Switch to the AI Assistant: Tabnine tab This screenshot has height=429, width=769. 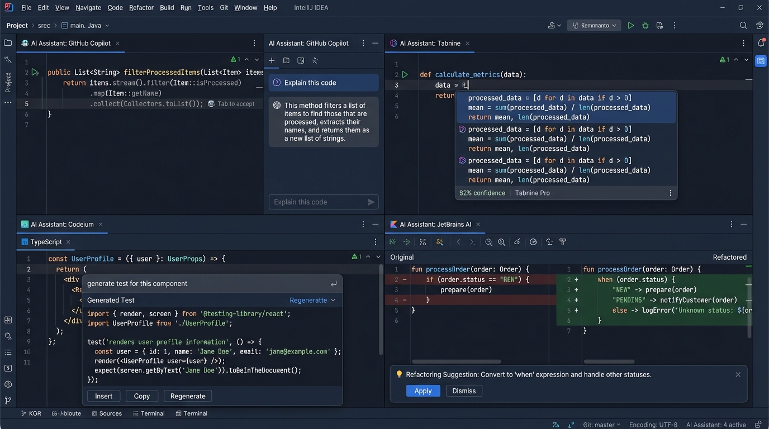pos(429,43)
